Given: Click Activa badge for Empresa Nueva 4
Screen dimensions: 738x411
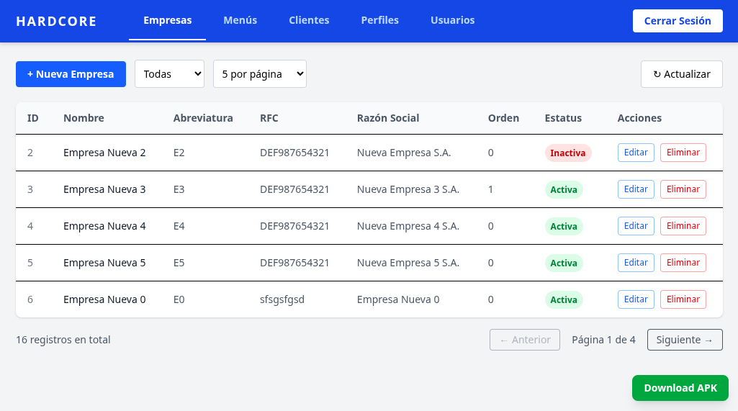Looking at the screenshot, I should (564, 227).
